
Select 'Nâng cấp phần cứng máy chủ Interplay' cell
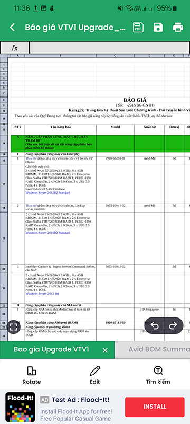coord(61,154)
